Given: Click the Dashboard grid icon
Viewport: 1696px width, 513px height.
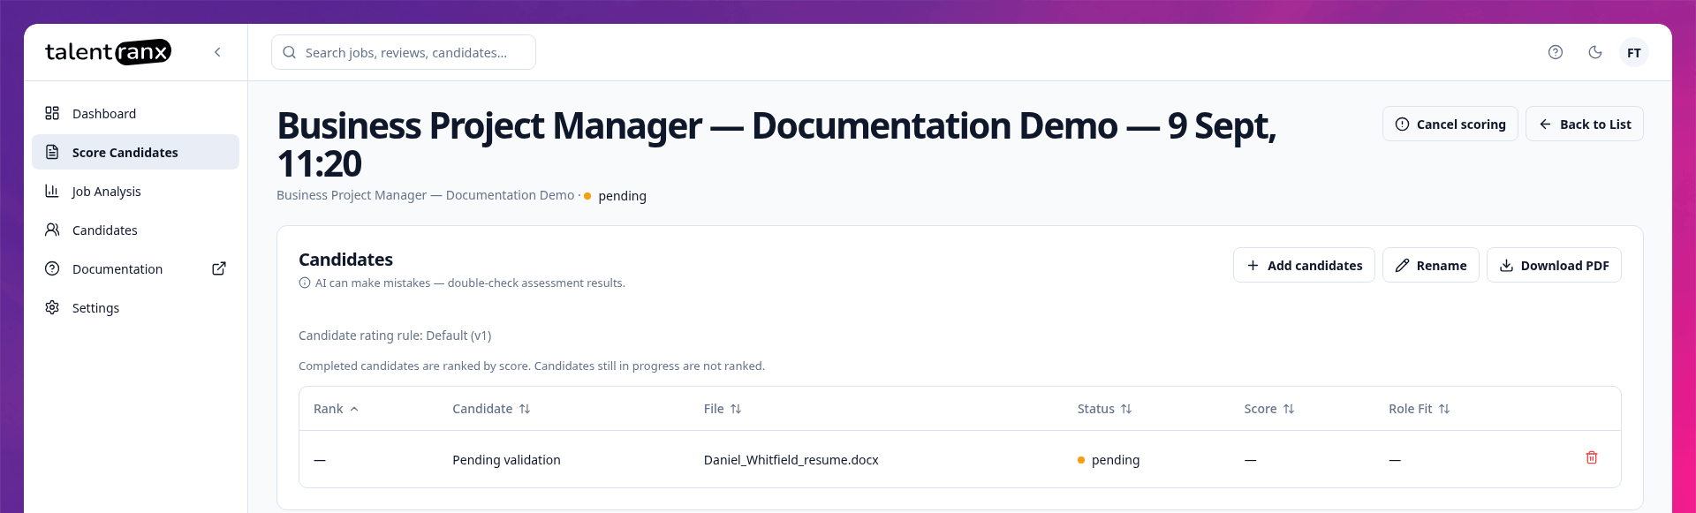Looking at the screenshot, I should (52, 113).
